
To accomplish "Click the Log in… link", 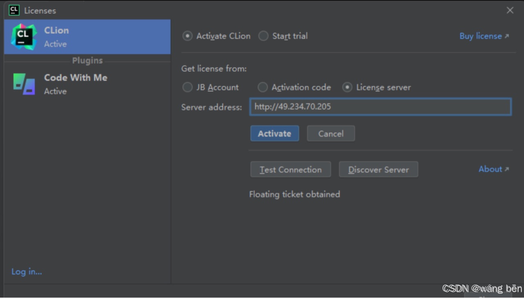I will coord(27,271).
